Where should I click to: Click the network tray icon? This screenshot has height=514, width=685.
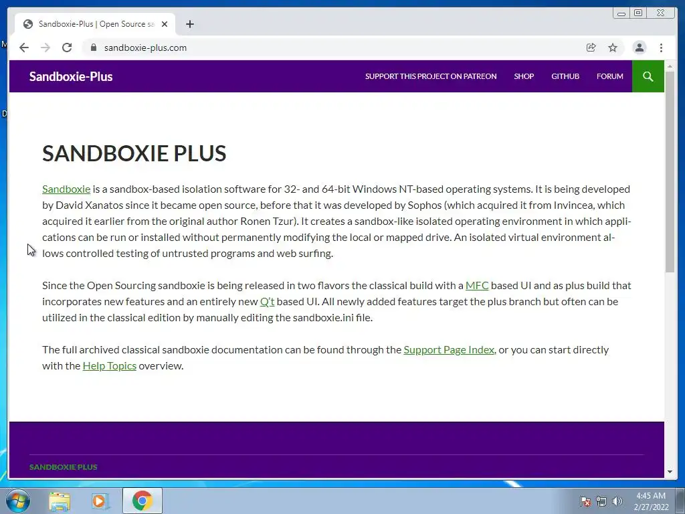(601, 501)
